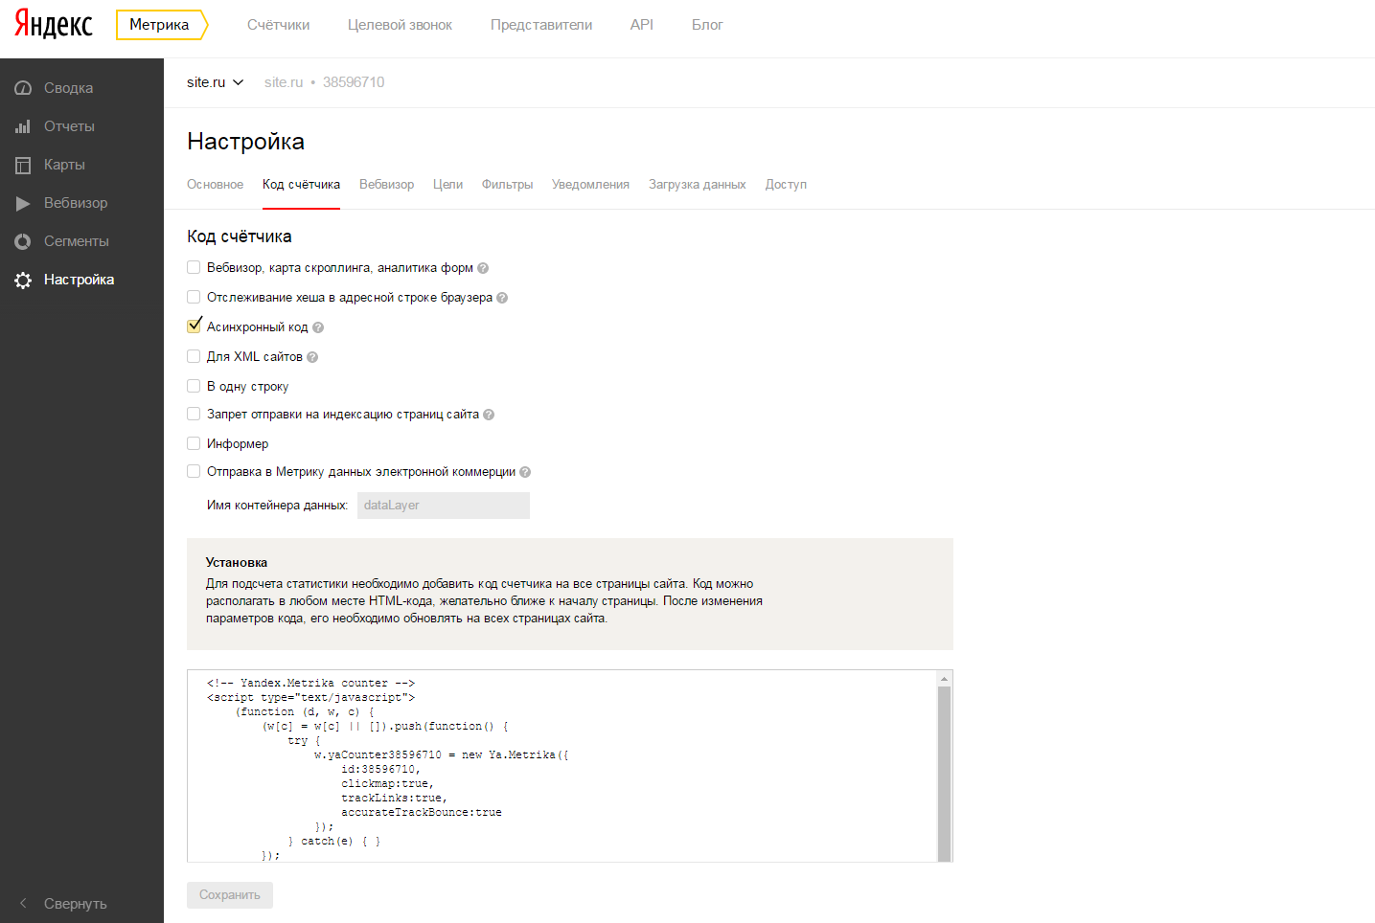Enable the В одну строку checkbox
The width and height of the screenshot is (1375, 923).
[x=194, y=386]
